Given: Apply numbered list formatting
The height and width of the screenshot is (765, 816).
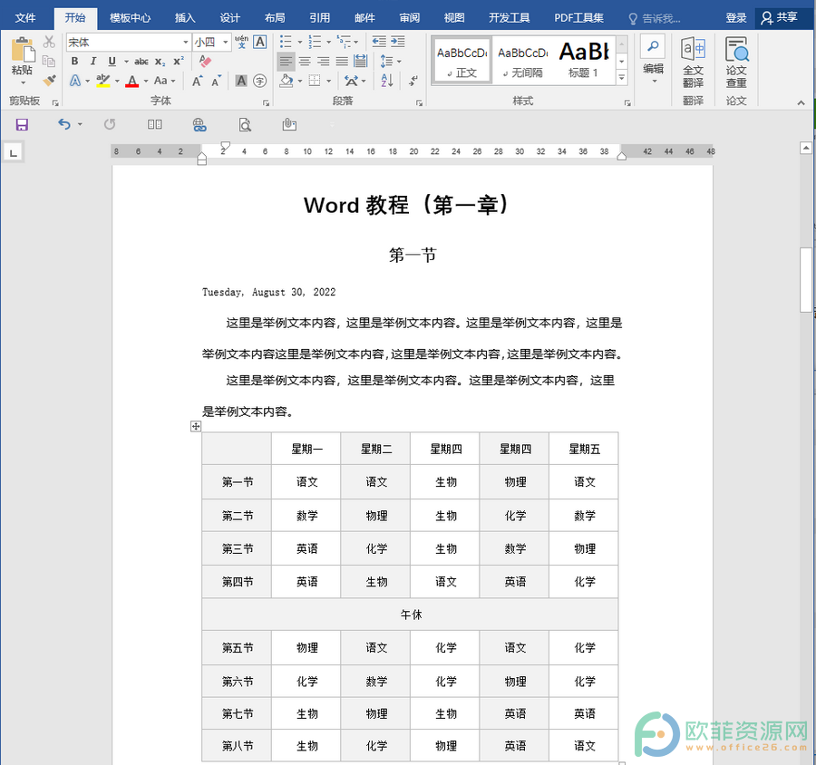Looking at the screenshot, I should pos(315,42).
